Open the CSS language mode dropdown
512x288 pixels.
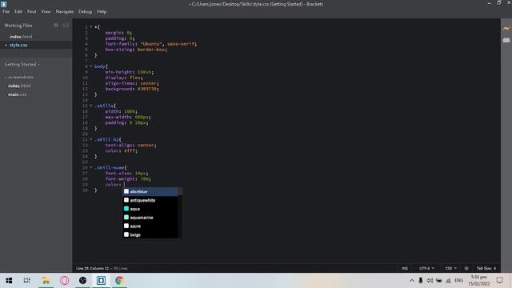[450, 269]
